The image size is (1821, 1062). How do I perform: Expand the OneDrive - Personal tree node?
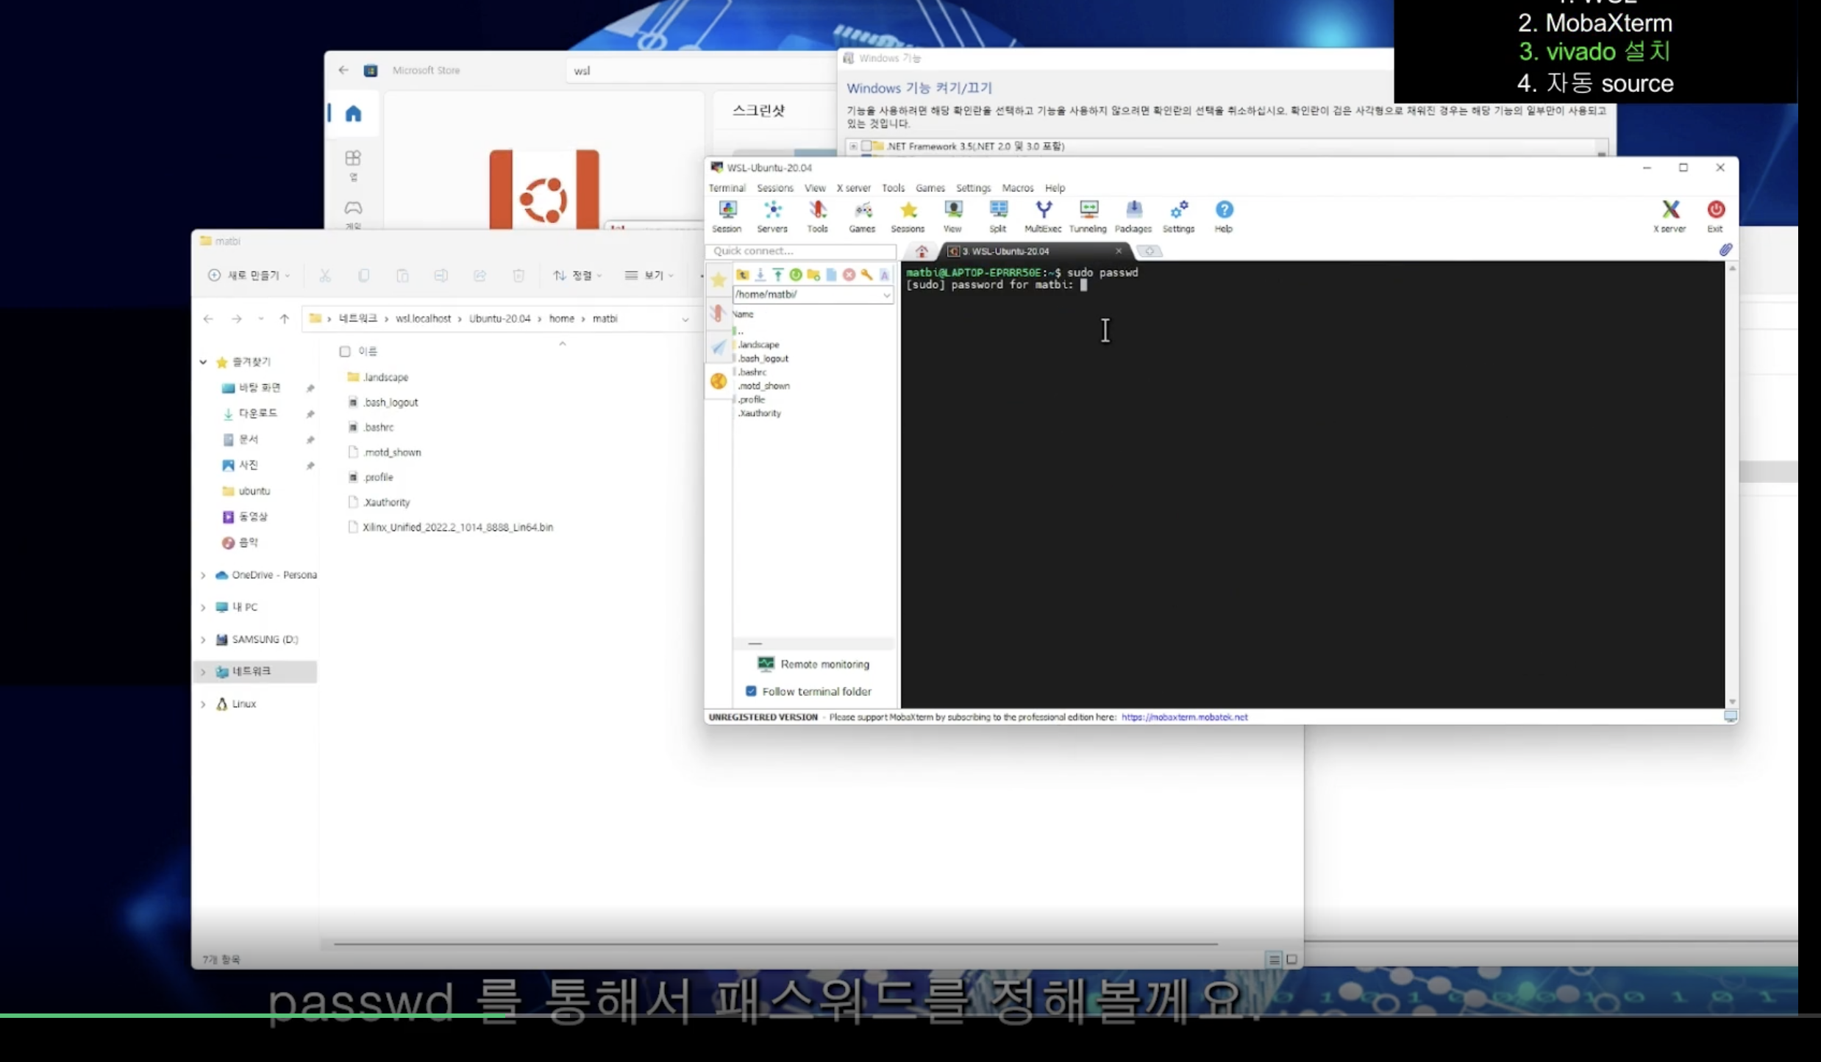click(x=203, y=575)
